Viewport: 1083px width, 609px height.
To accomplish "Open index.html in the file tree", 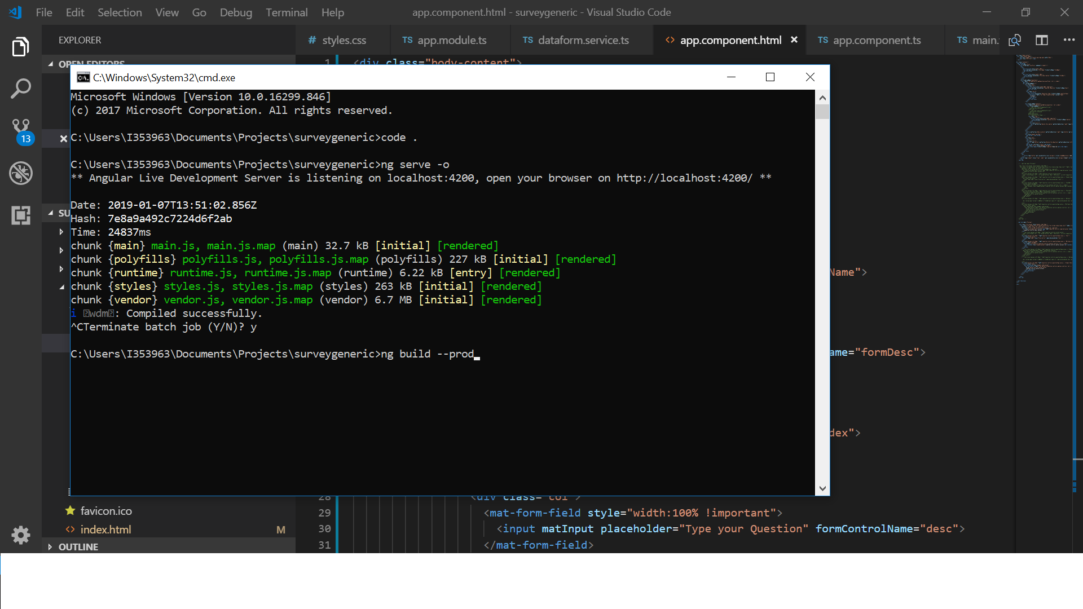I will pyautogui.click(x=105, y=529).
